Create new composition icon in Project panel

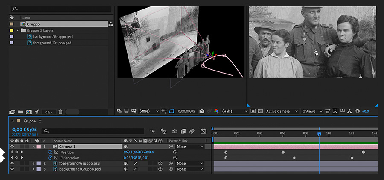coord(28,112)
